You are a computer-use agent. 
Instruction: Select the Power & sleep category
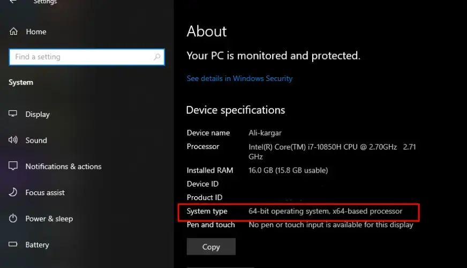[x=49, y=219]
